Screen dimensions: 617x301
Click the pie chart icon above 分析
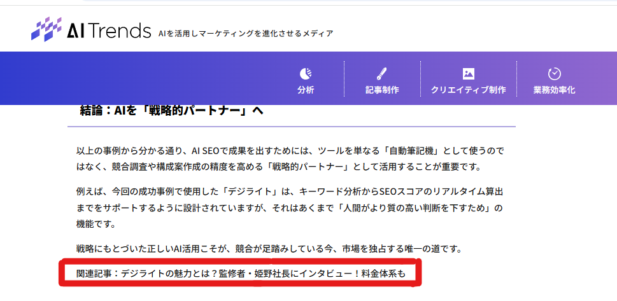(306, 73)
